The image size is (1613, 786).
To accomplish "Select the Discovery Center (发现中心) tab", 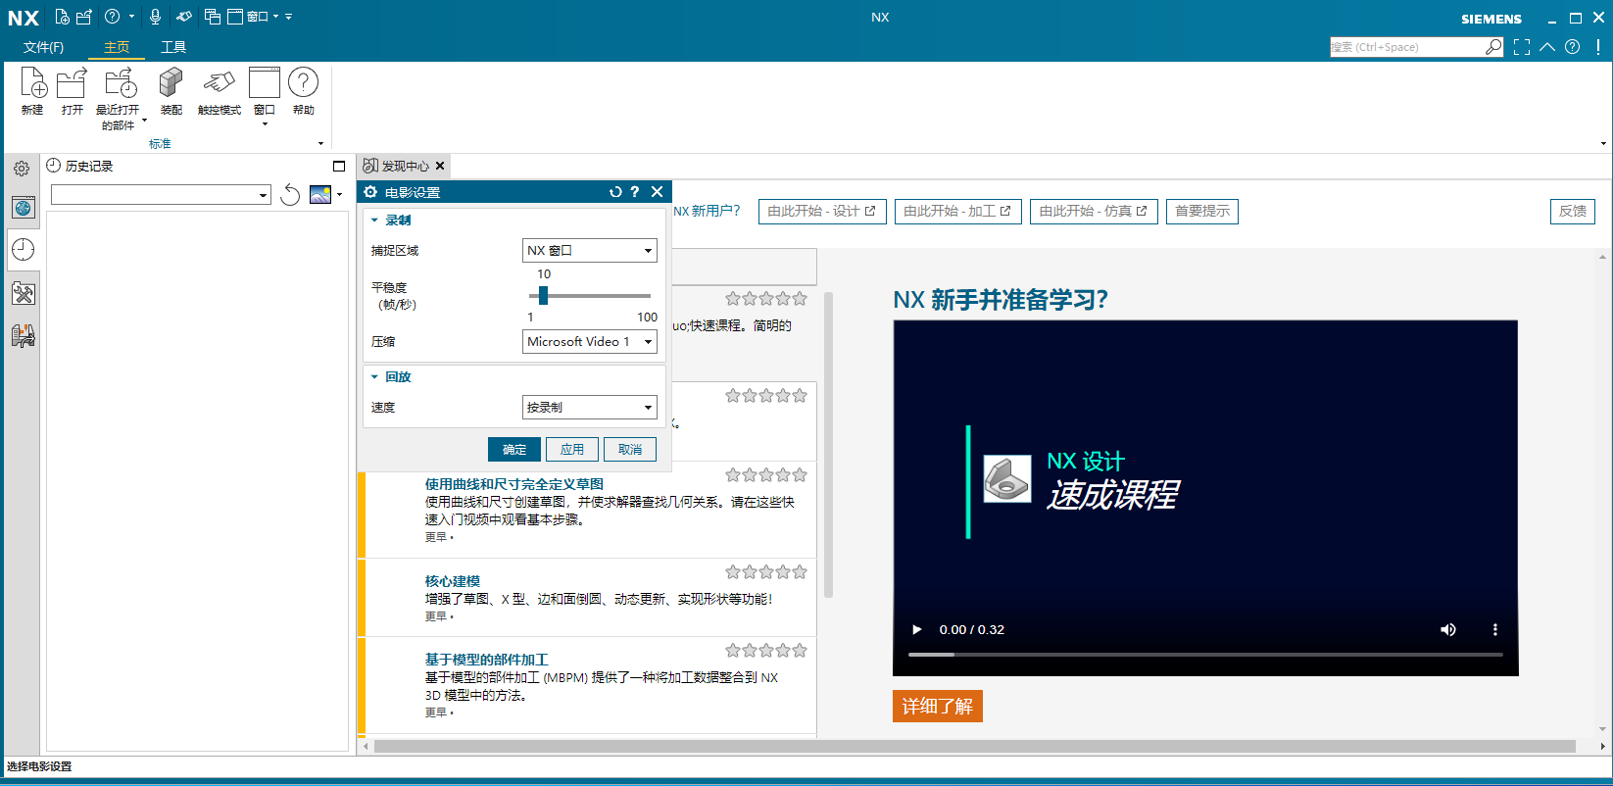I will (x=405, y=167).
